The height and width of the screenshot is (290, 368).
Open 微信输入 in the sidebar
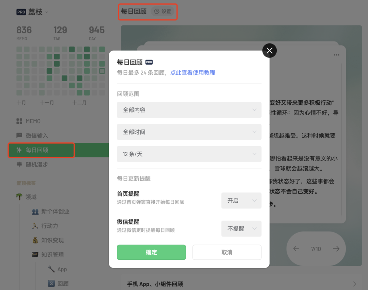point(37,135)
